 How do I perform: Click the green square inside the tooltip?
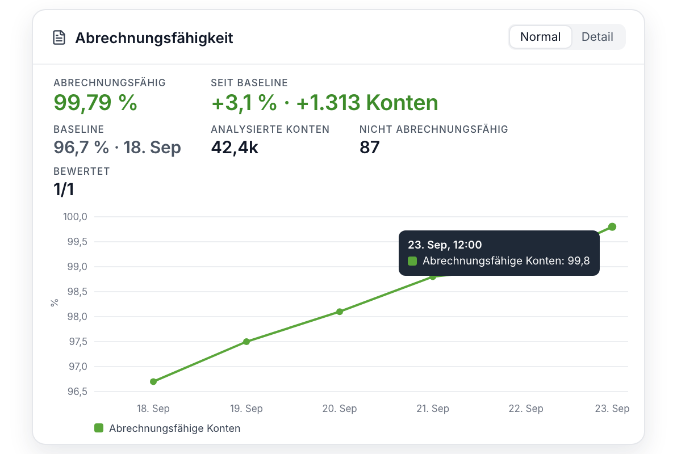[x=412, y=260]
